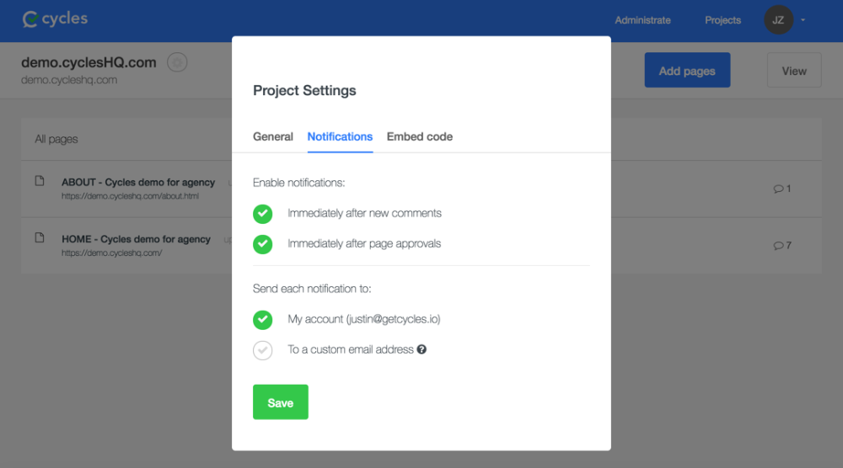Click the View button
843x468 pixels.
(x=794, y=71)
